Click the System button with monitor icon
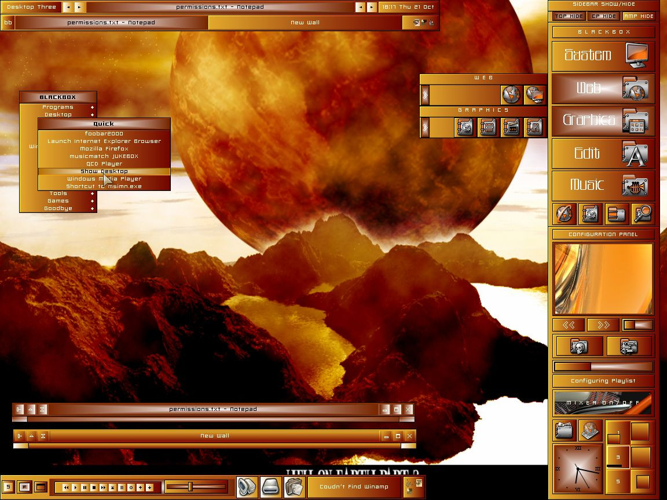Viewport: 667px width, 500px height. pos(603,56)
